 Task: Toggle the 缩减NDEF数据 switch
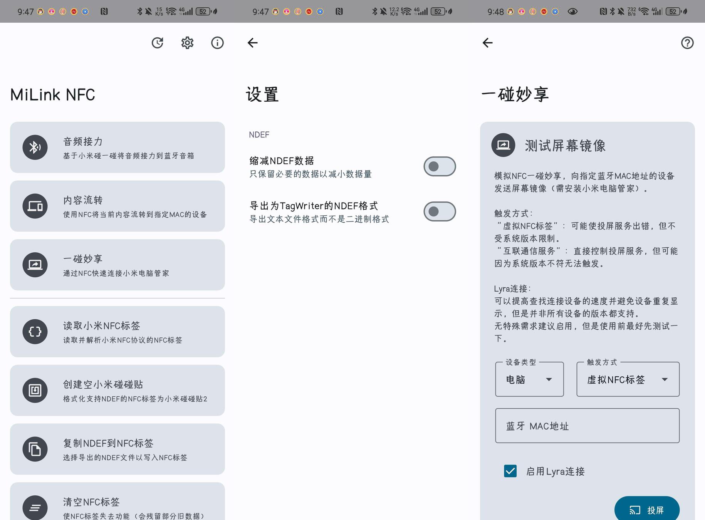tap(440, 166)
